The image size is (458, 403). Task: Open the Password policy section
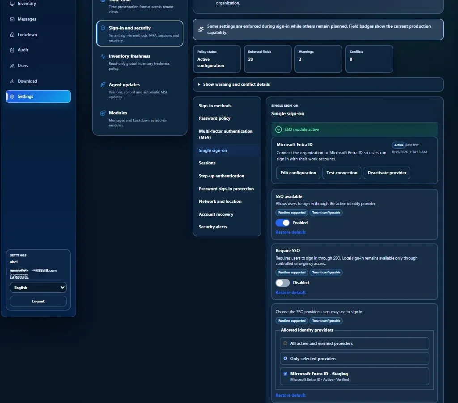(227, 118)
